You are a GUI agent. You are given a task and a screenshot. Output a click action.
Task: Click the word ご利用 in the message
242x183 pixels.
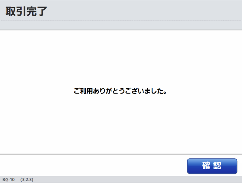pyautogui.click(x=83, y=91)
